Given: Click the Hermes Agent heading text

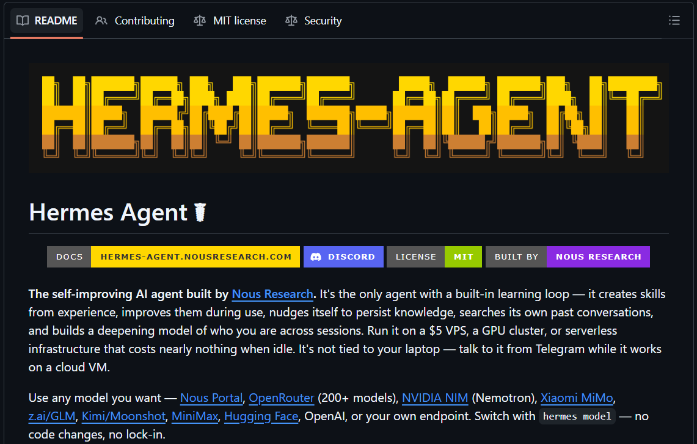Looking at the screenshot, I should click(108, 213).
